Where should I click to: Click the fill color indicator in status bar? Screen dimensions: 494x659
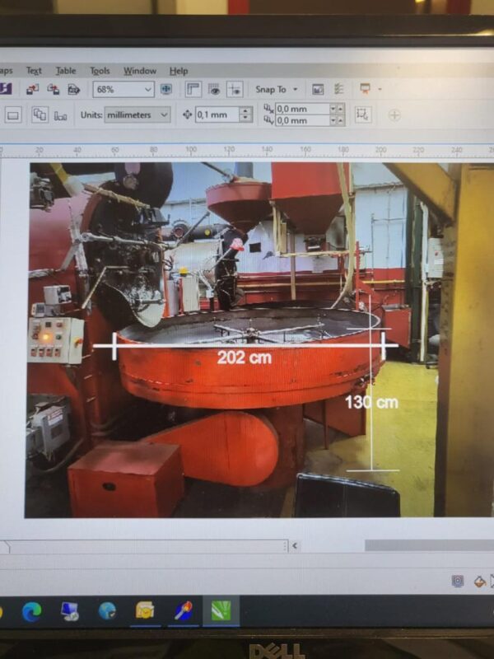(479, 582)
